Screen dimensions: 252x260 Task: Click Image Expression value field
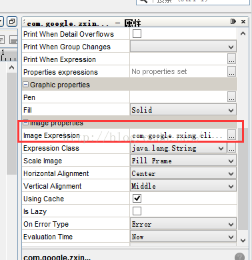[x=179, y=135]
